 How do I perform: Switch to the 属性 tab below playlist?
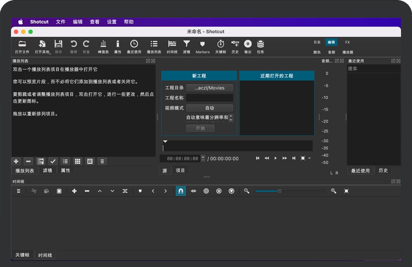[65, 171]
